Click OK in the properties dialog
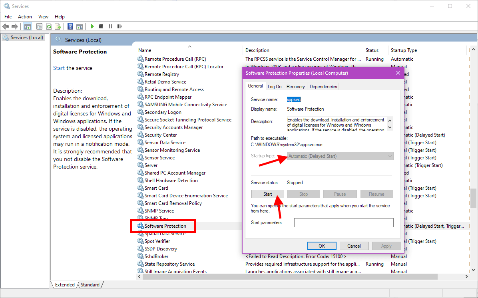Screen dimensions: 478x298 click(322, 246)
